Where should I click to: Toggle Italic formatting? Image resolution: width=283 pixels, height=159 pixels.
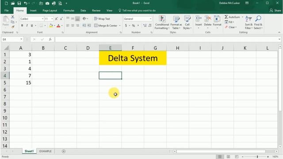pos(27,26)
